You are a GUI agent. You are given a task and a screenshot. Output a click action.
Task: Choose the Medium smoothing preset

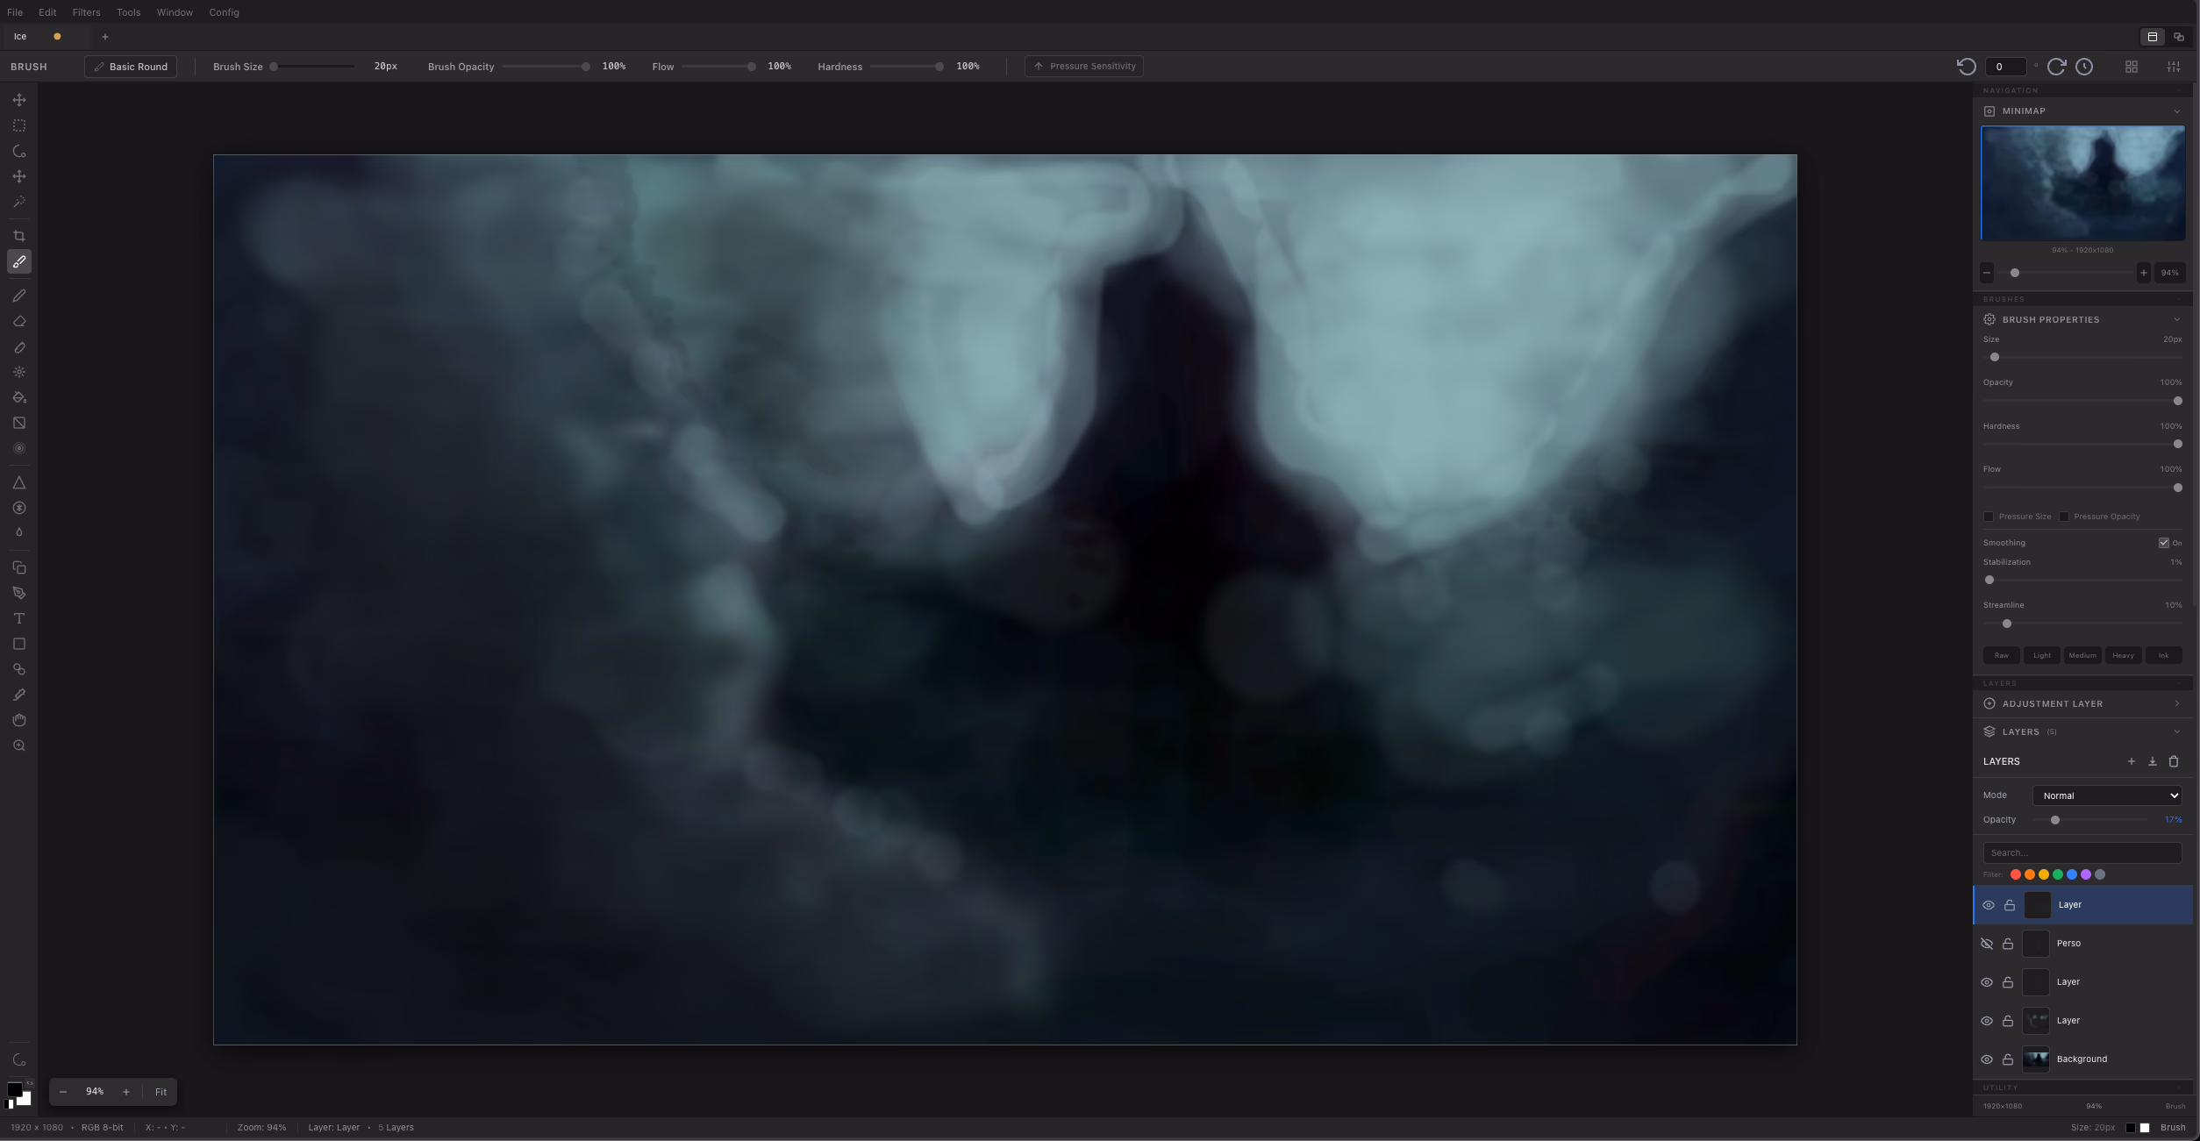point(2082,655)
